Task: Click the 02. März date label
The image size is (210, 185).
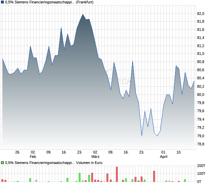Action: point(96,155)
